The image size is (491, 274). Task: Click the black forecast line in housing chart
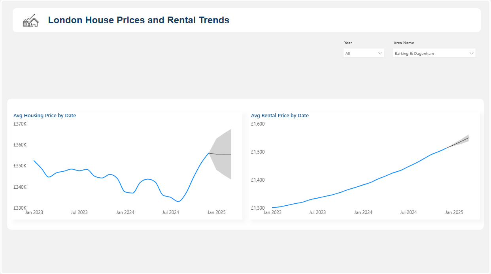[x=221, y=154]
